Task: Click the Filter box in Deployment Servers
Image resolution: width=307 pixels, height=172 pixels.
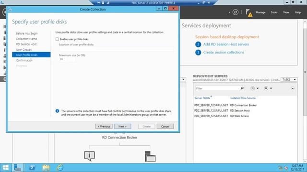Action: (217, 88)
